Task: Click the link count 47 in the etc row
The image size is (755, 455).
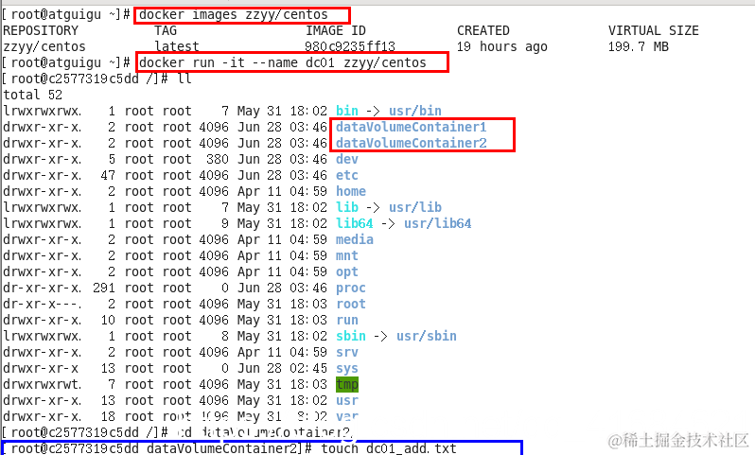Action: pos(108,175)
